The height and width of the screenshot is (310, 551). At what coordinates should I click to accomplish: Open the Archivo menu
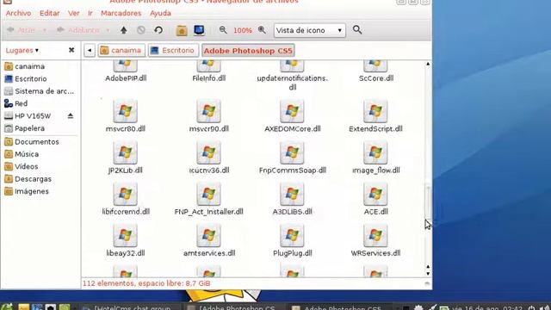[x=18, y=14]
